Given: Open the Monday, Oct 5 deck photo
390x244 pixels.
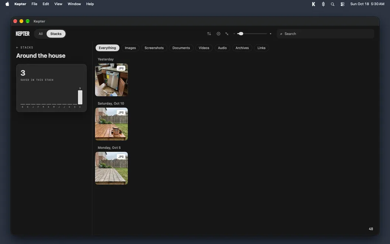Looking at the screenshot, I should pos(112,168).
